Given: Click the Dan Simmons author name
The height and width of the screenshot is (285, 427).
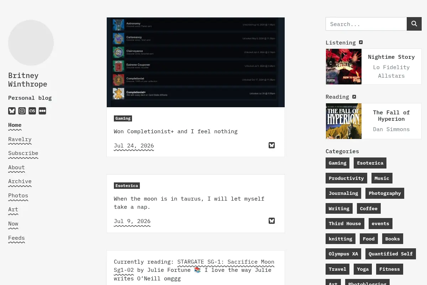Looking at the screenshot, I should point(391,129).
